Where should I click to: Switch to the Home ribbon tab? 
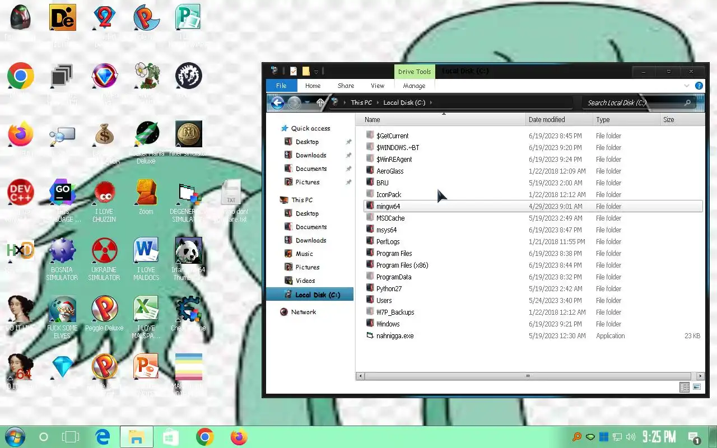click(x=313, y=86)
